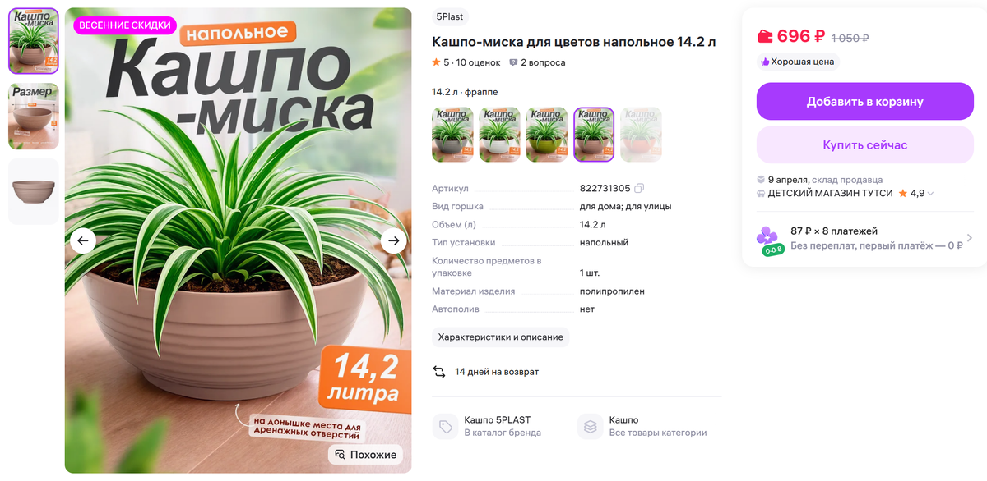Select the green pot color variant
Viewport: 987px width, 481px height.
pos(547,135)
